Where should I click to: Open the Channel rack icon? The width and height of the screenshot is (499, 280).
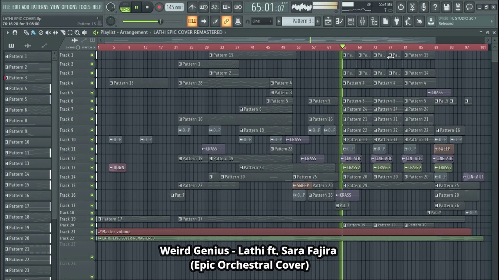pos(351,21)
